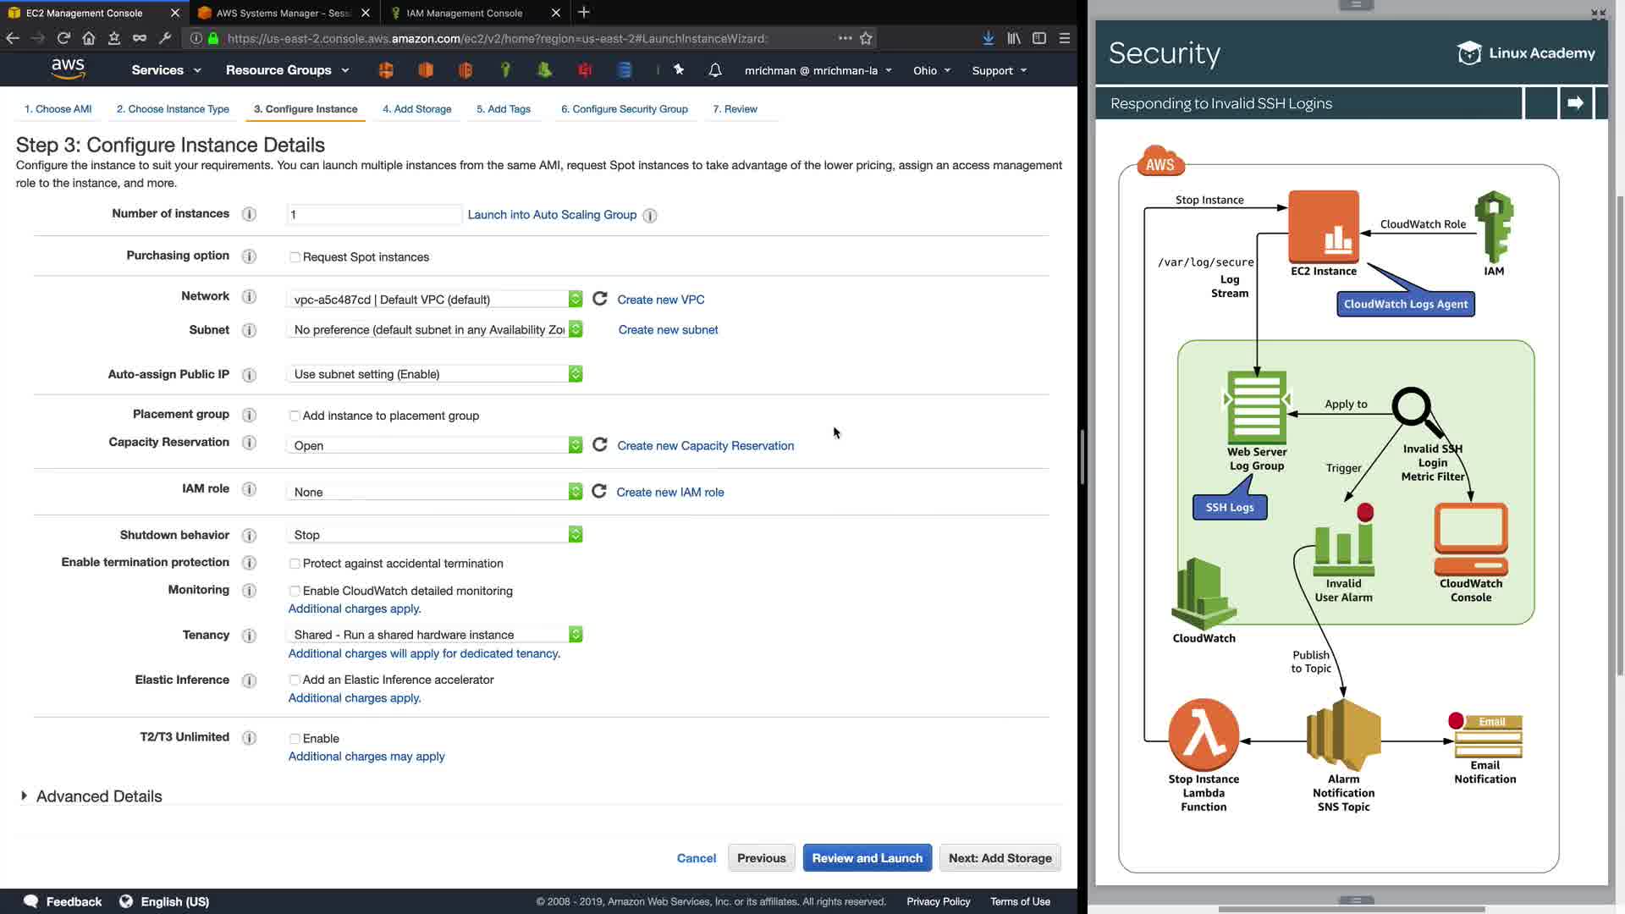Go to 6. Configure Security Group tab
Viewport: 1625px width, 914px height.
[624, 109]
